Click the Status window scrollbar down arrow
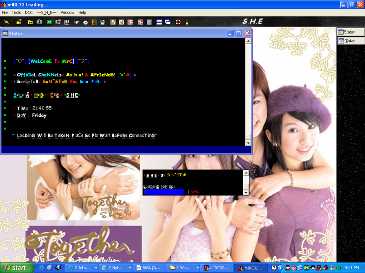This screenshot has width=365, height=273. pyautogui.click(x=248, y=143)
